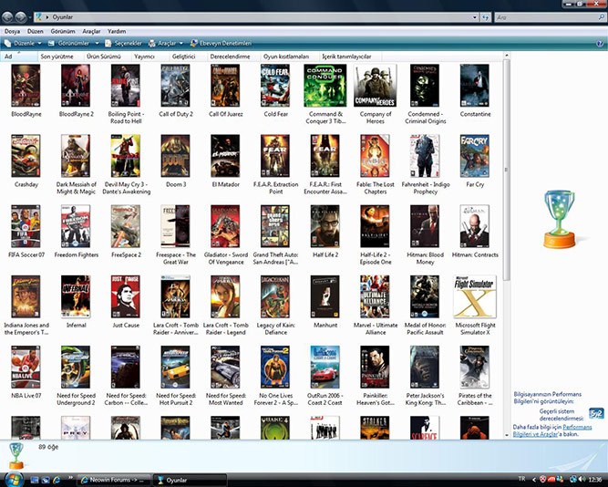Click the scrollbar down arrow
The height and width of the screenshot is (487, 608).
point(507,435)
